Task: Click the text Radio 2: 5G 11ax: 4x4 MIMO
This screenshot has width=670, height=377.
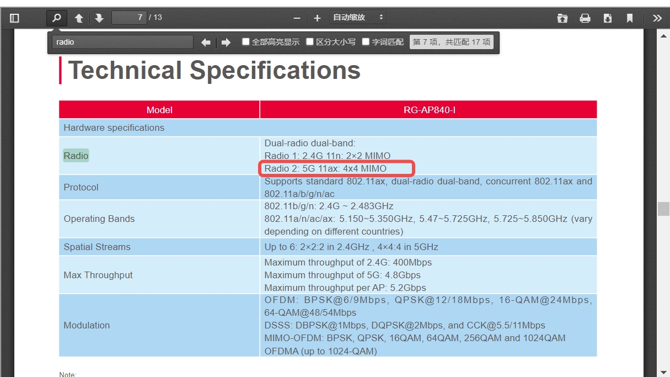Action: [x=325, y=168]
